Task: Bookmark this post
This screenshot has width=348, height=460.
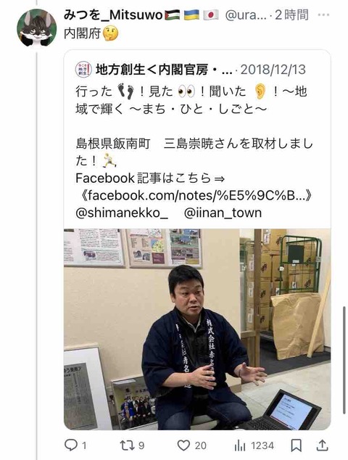Action: tap(296, 445)
